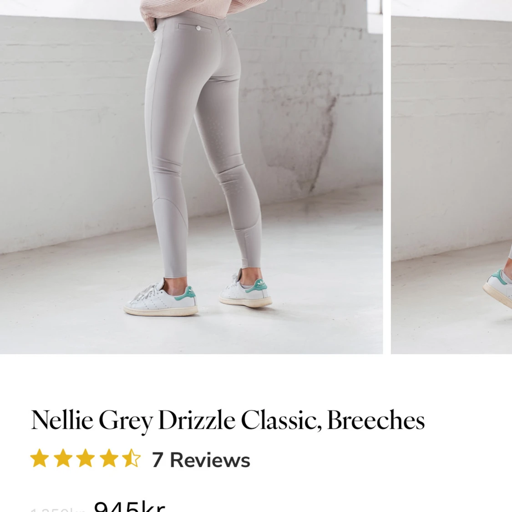The height and width of the screenshot is (512, 512).
Task: Click the faded crossed-out original price
Action: (x=57, y=510)
